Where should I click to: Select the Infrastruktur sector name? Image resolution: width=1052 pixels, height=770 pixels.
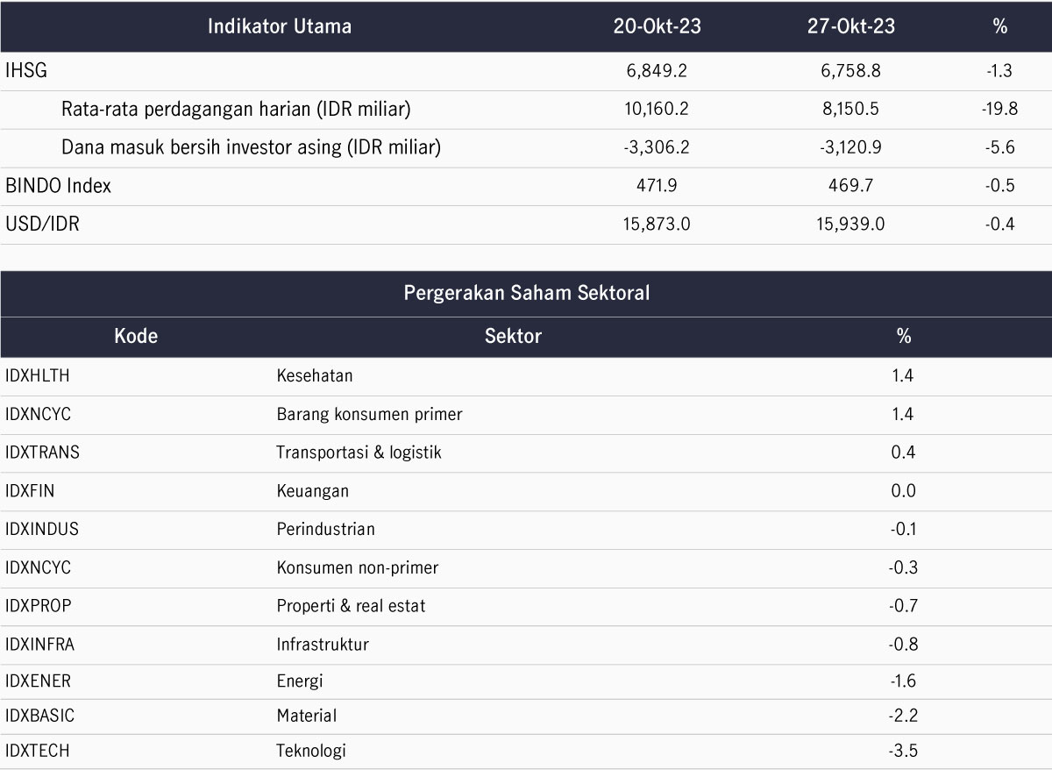tap(323, 645)
